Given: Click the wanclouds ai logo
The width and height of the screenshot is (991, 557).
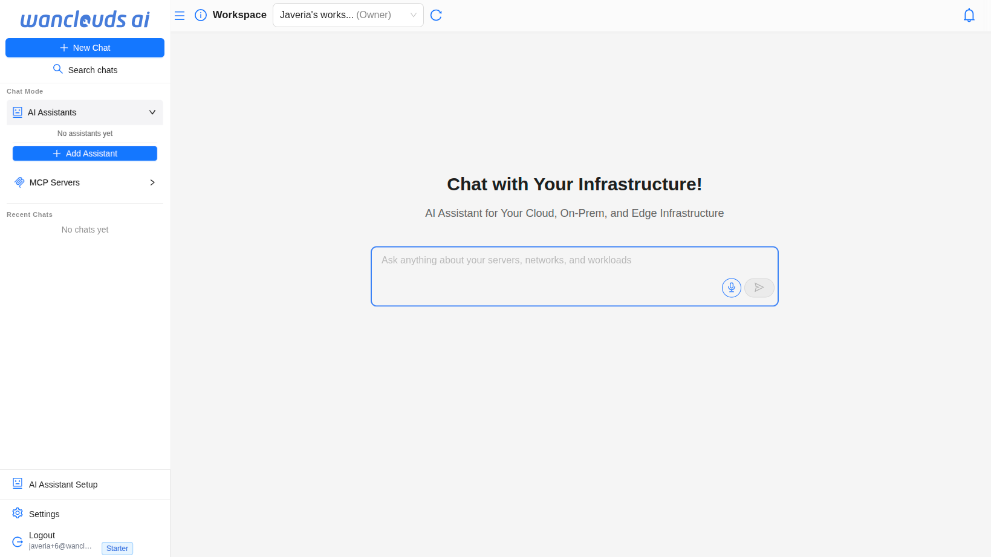Looking at the screenshot, I should pos(85,19).
